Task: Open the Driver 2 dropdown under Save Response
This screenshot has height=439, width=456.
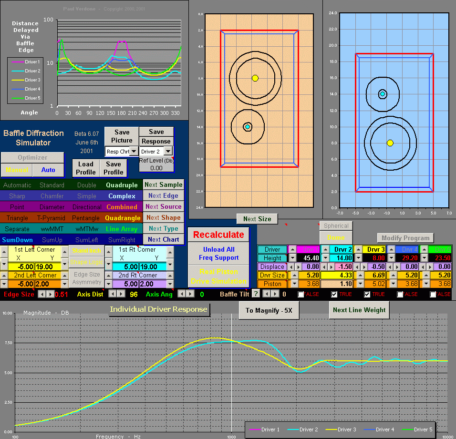Action: click(168, 151)
